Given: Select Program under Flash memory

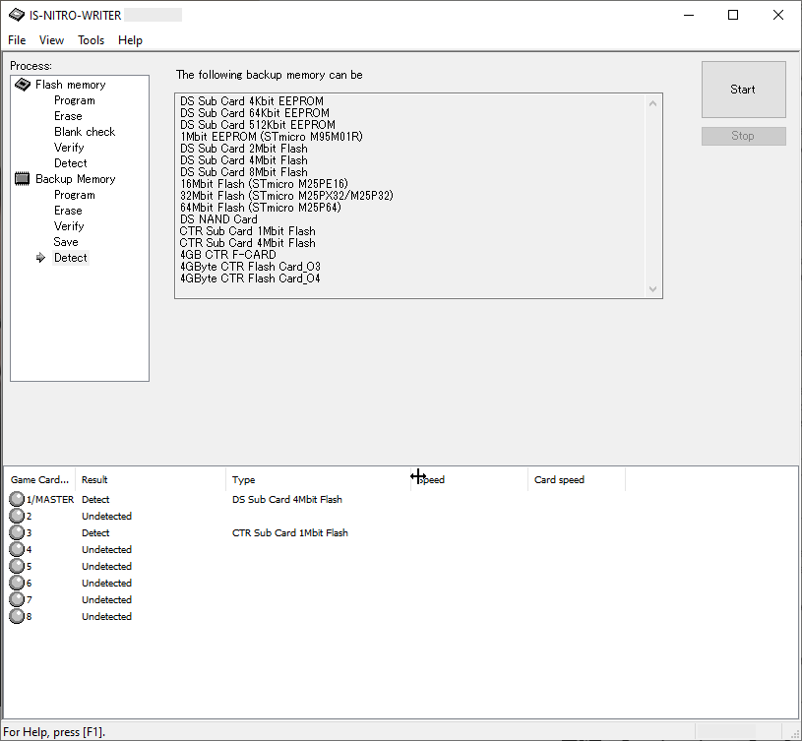Looking at the screenshot, I should [x=75, y=100].
